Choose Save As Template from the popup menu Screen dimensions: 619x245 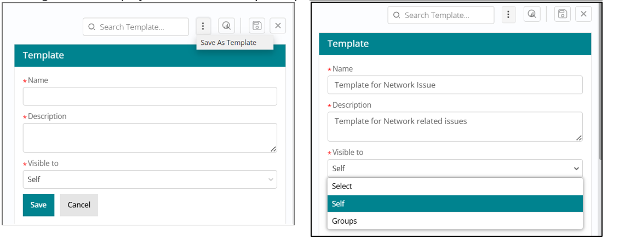[x=228, y=43]
